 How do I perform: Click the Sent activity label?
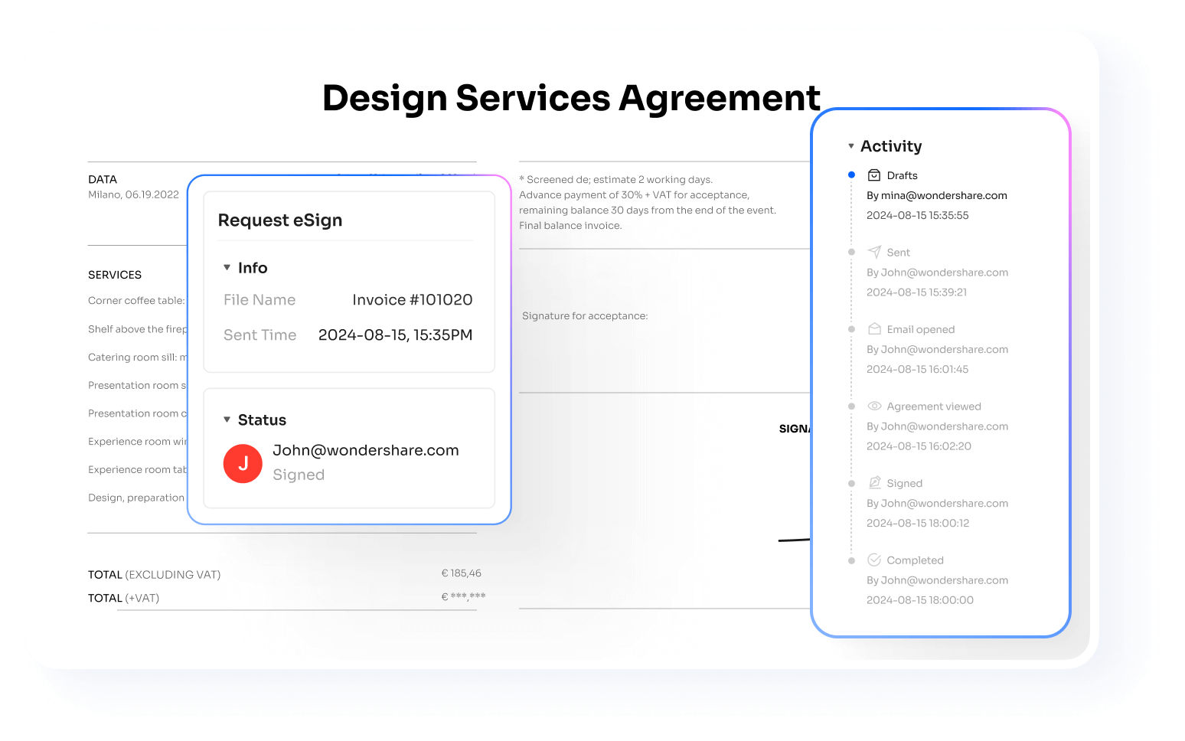[899, 253]
